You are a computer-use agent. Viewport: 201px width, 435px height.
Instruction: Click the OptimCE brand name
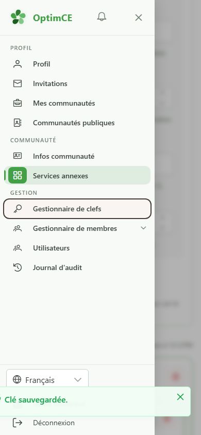[53, 18]
